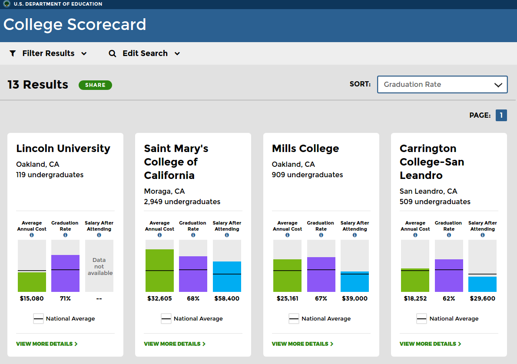This screenshot has width=517, height=364.
Task: Open the Mills College school name
Action: (x=305, y=149)
